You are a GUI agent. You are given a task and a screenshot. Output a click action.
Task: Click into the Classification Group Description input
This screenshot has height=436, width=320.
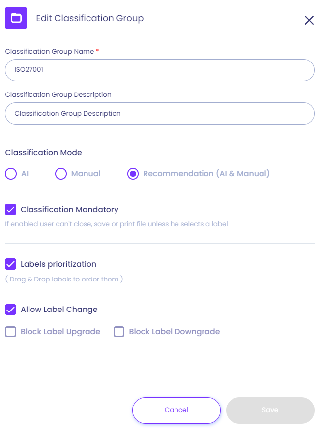tap(159, 113)
